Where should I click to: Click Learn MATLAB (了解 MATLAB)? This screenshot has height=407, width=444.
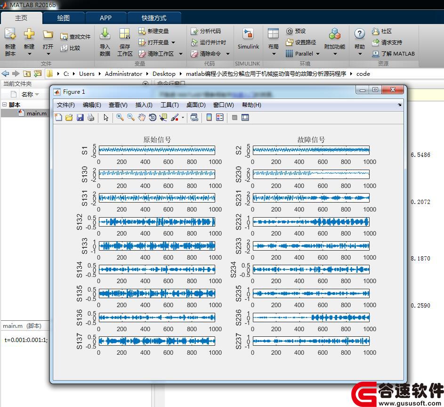393,54
